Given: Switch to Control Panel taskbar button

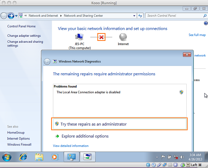Looking at the screenshot, I should [x=72, y=157].
